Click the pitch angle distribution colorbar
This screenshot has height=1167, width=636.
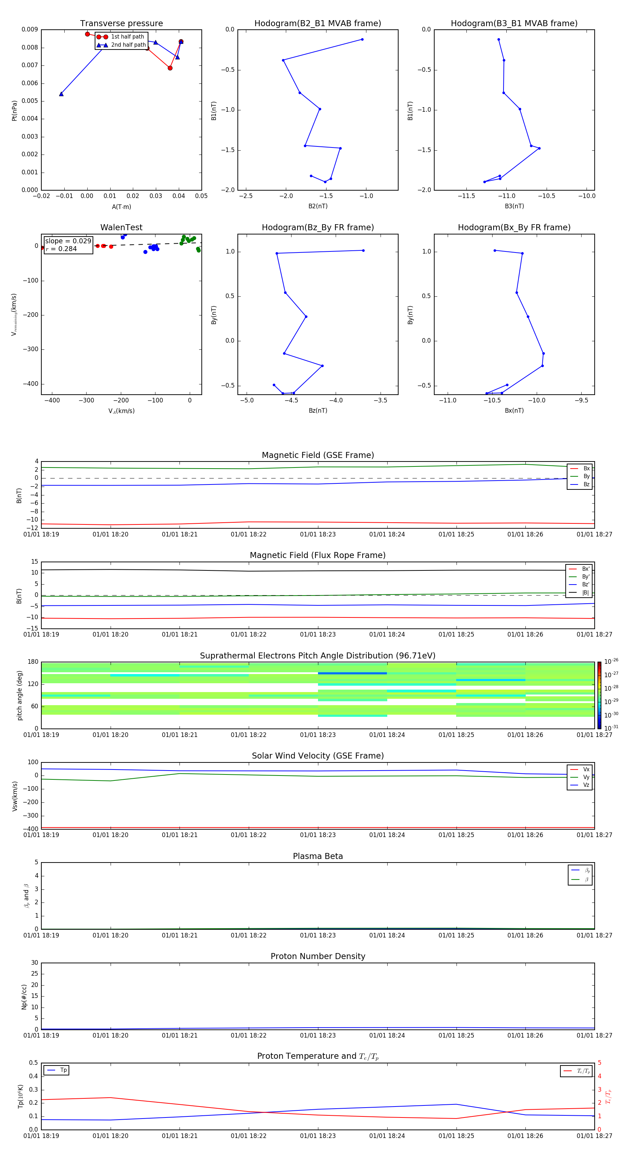click(599, 695)
